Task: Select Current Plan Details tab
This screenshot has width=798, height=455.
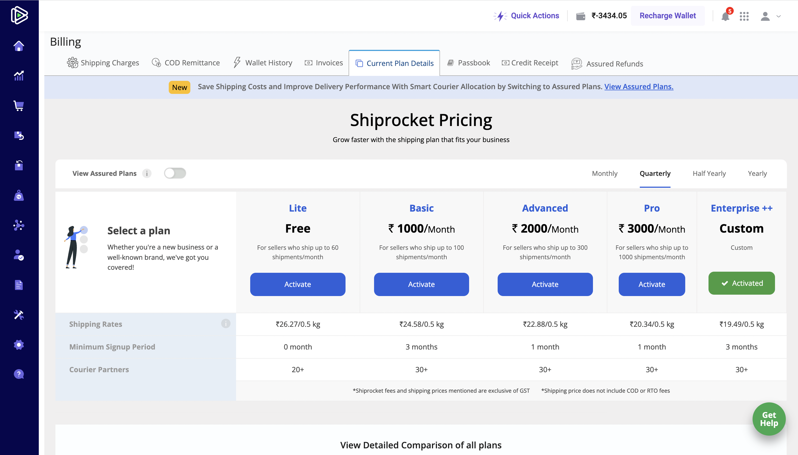Action: point(394,63)
